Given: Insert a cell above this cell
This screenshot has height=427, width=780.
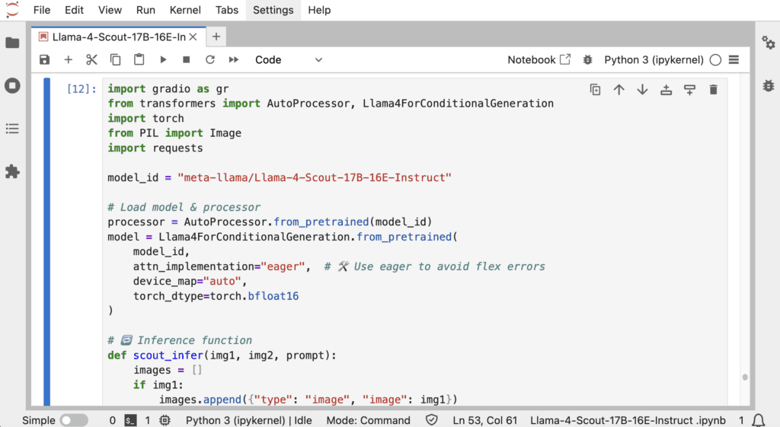Looking at the screenshot, I should (666, 90).
